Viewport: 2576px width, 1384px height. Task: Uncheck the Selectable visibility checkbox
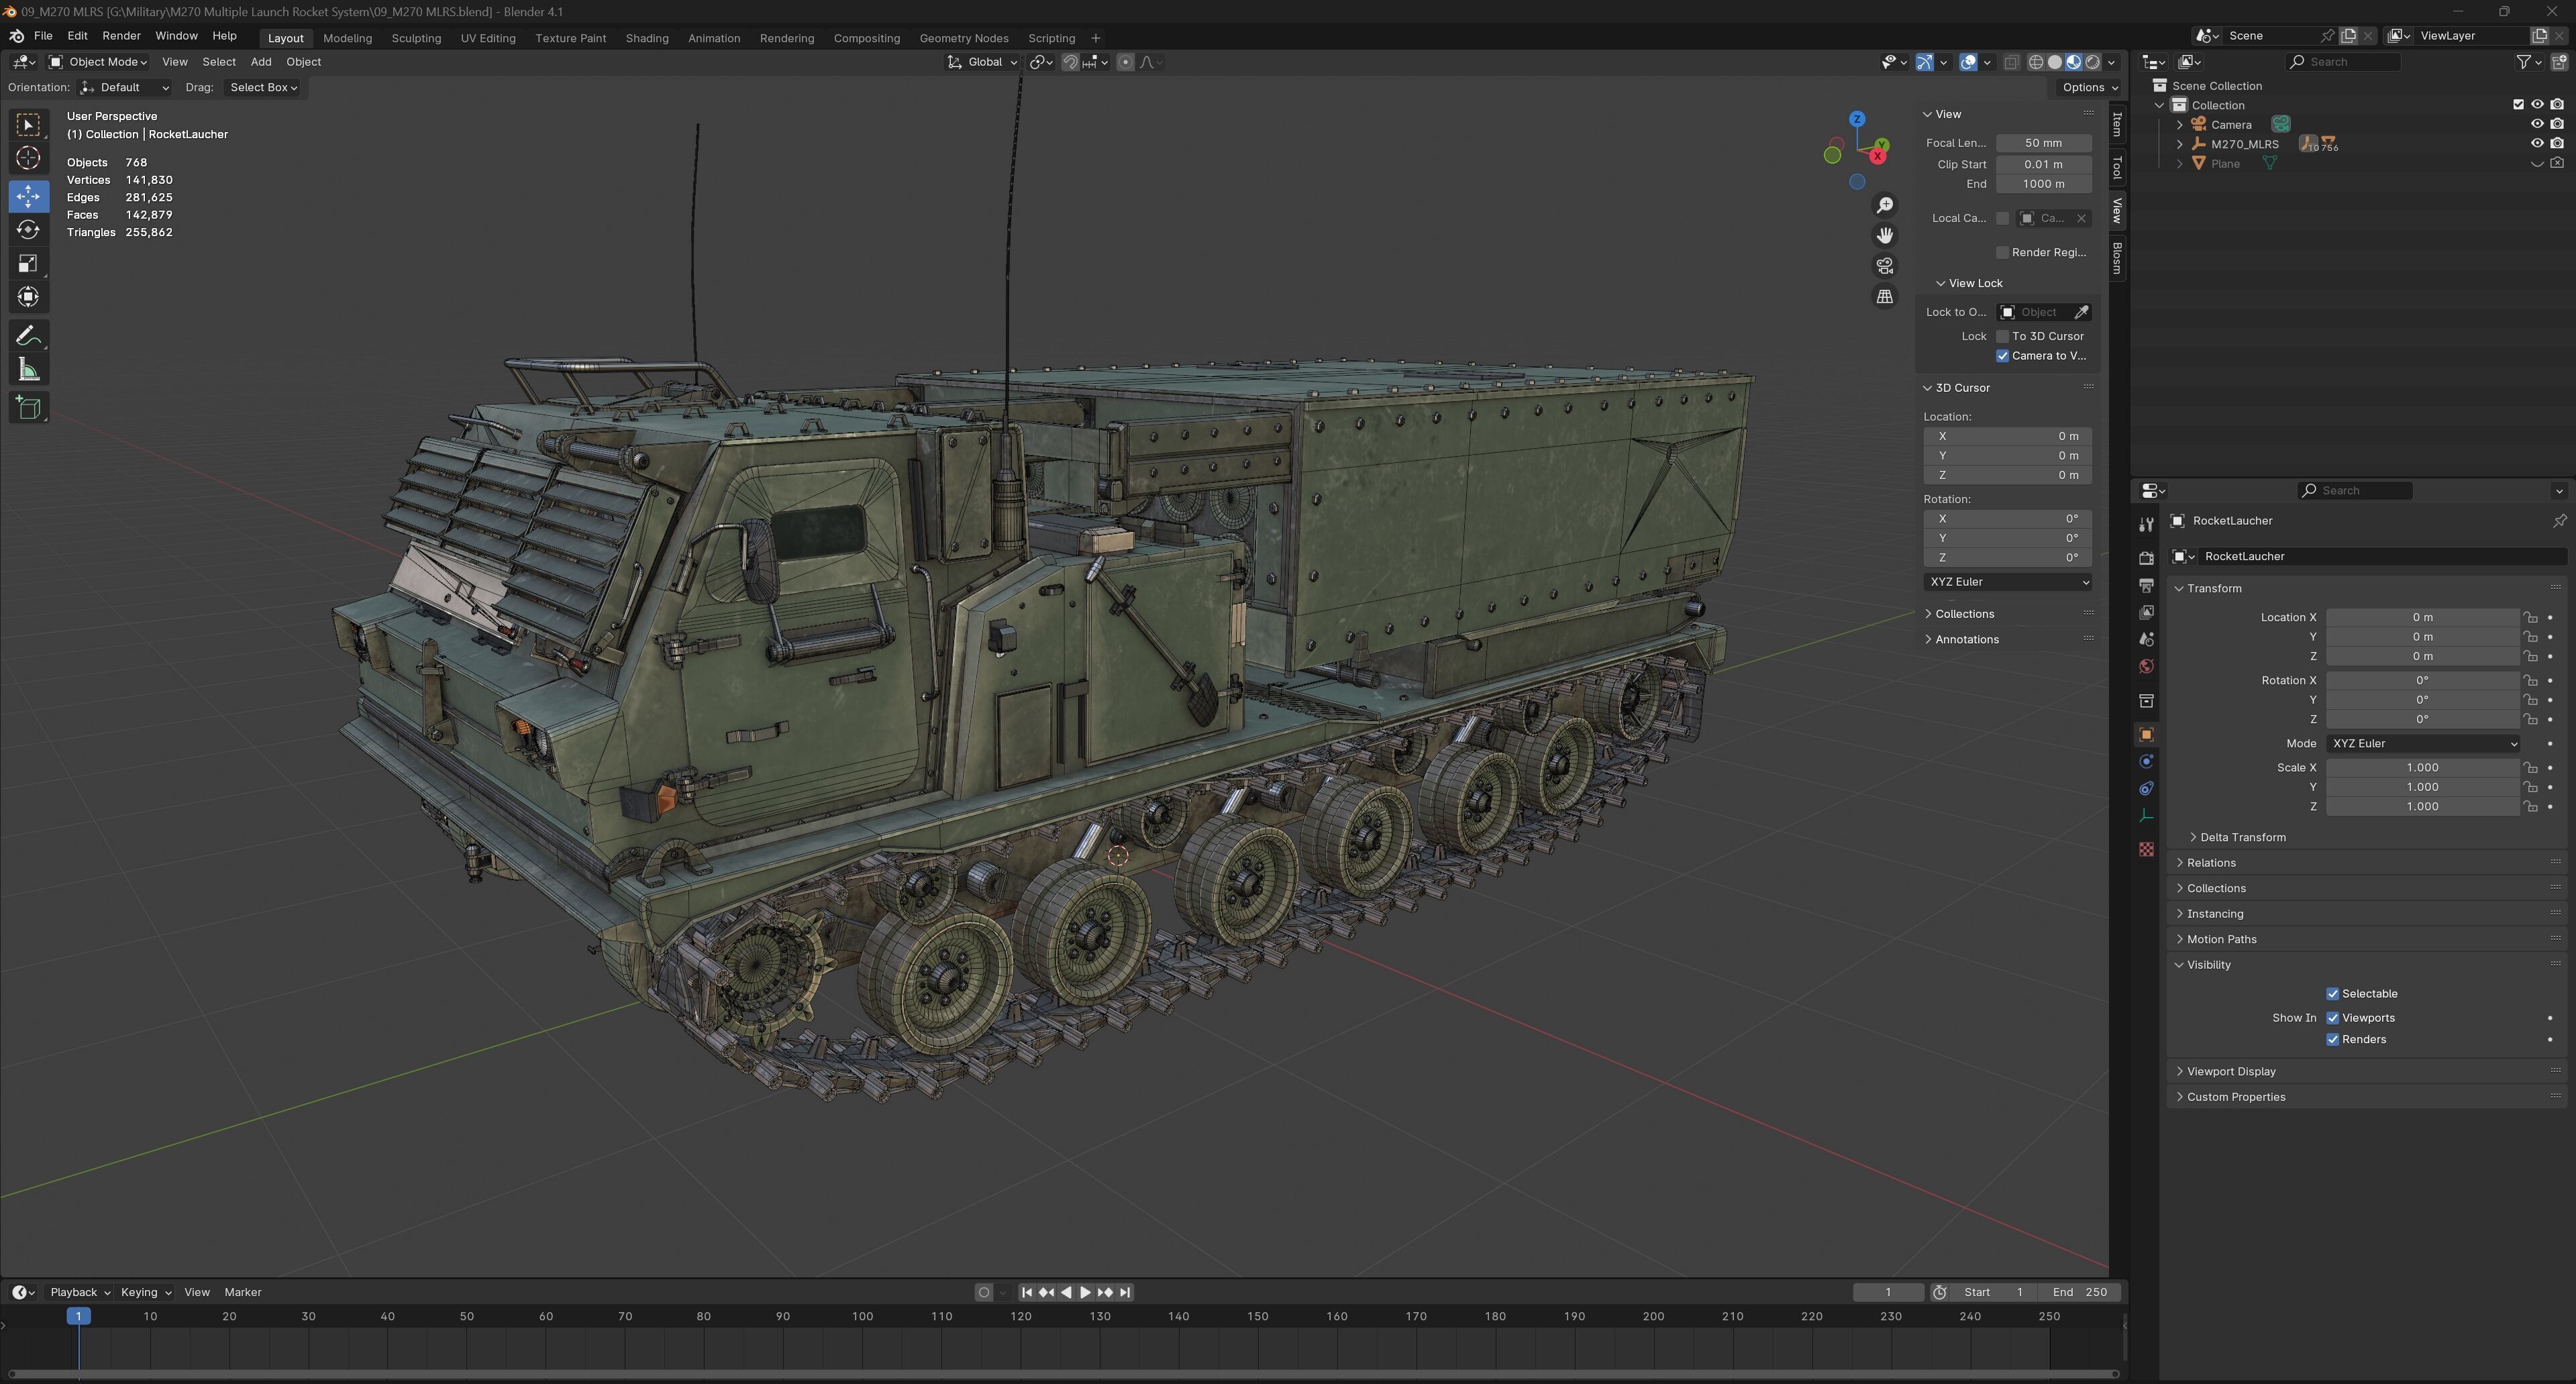pos(2332,994)
